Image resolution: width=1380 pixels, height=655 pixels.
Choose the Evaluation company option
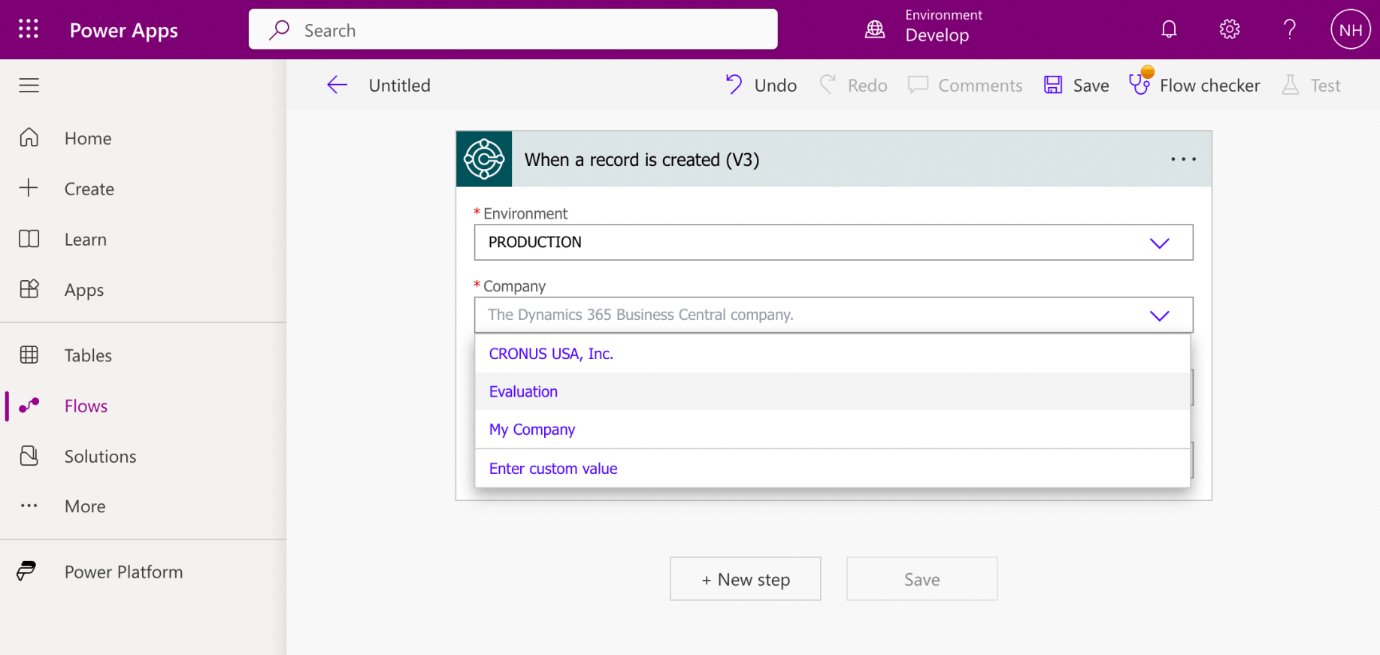point(523,391)
